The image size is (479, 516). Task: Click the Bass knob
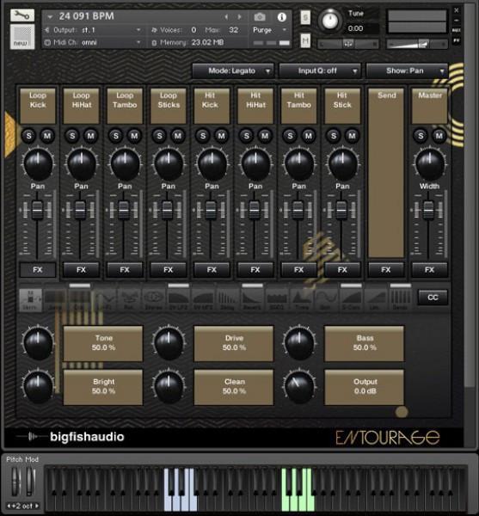(299, 343)
